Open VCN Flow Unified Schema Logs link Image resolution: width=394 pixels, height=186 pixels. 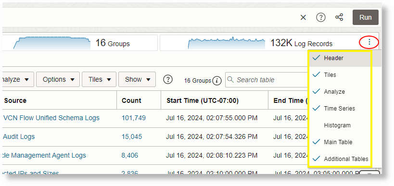(x=51, y=118)
